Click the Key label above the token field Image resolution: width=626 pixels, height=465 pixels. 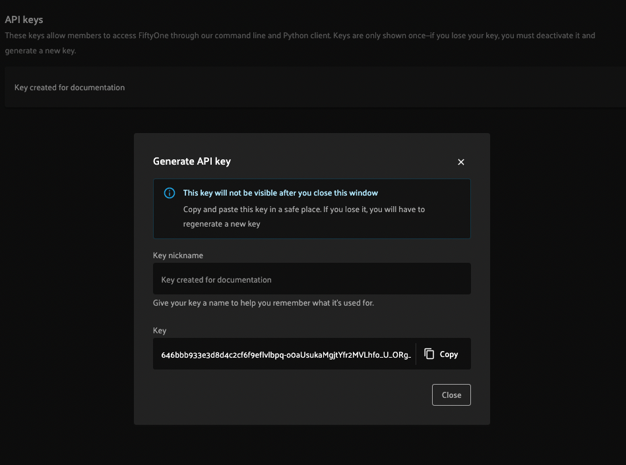tap(159, 330)
